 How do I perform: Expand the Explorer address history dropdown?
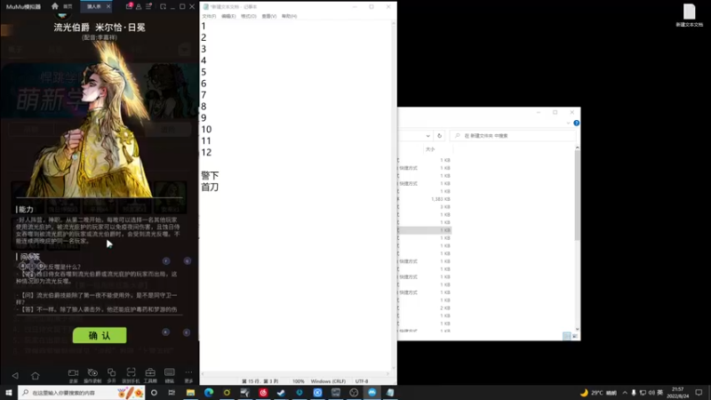(427, 136)
